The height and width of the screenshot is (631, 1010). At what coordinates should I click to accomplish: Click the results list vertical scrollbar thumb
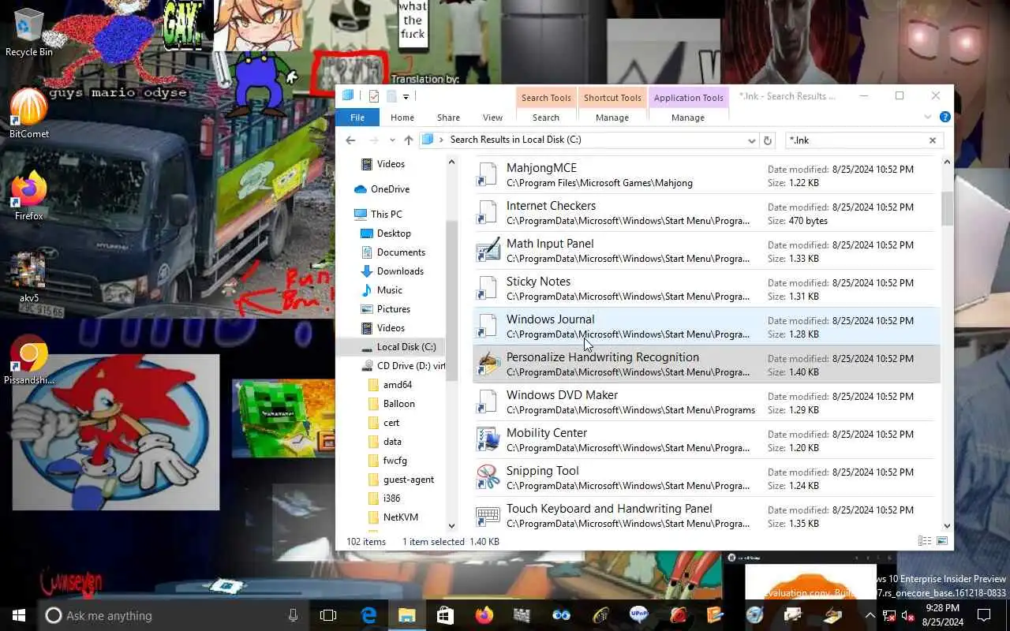[x=947, y=208]
